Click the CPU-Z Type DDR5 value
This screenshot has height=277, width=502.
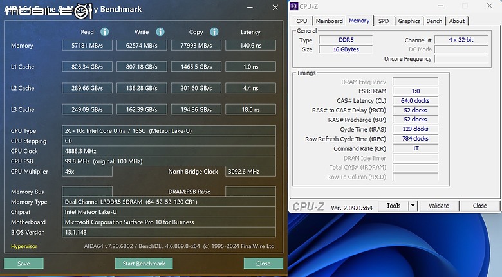(x=346, y=40)
